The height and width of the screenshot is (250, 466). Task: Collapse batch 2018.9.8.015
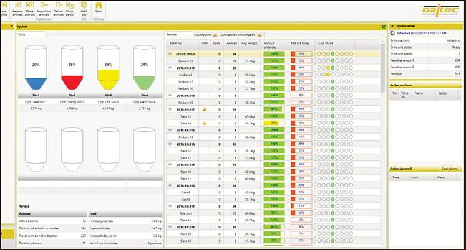(x=170, y=144)
